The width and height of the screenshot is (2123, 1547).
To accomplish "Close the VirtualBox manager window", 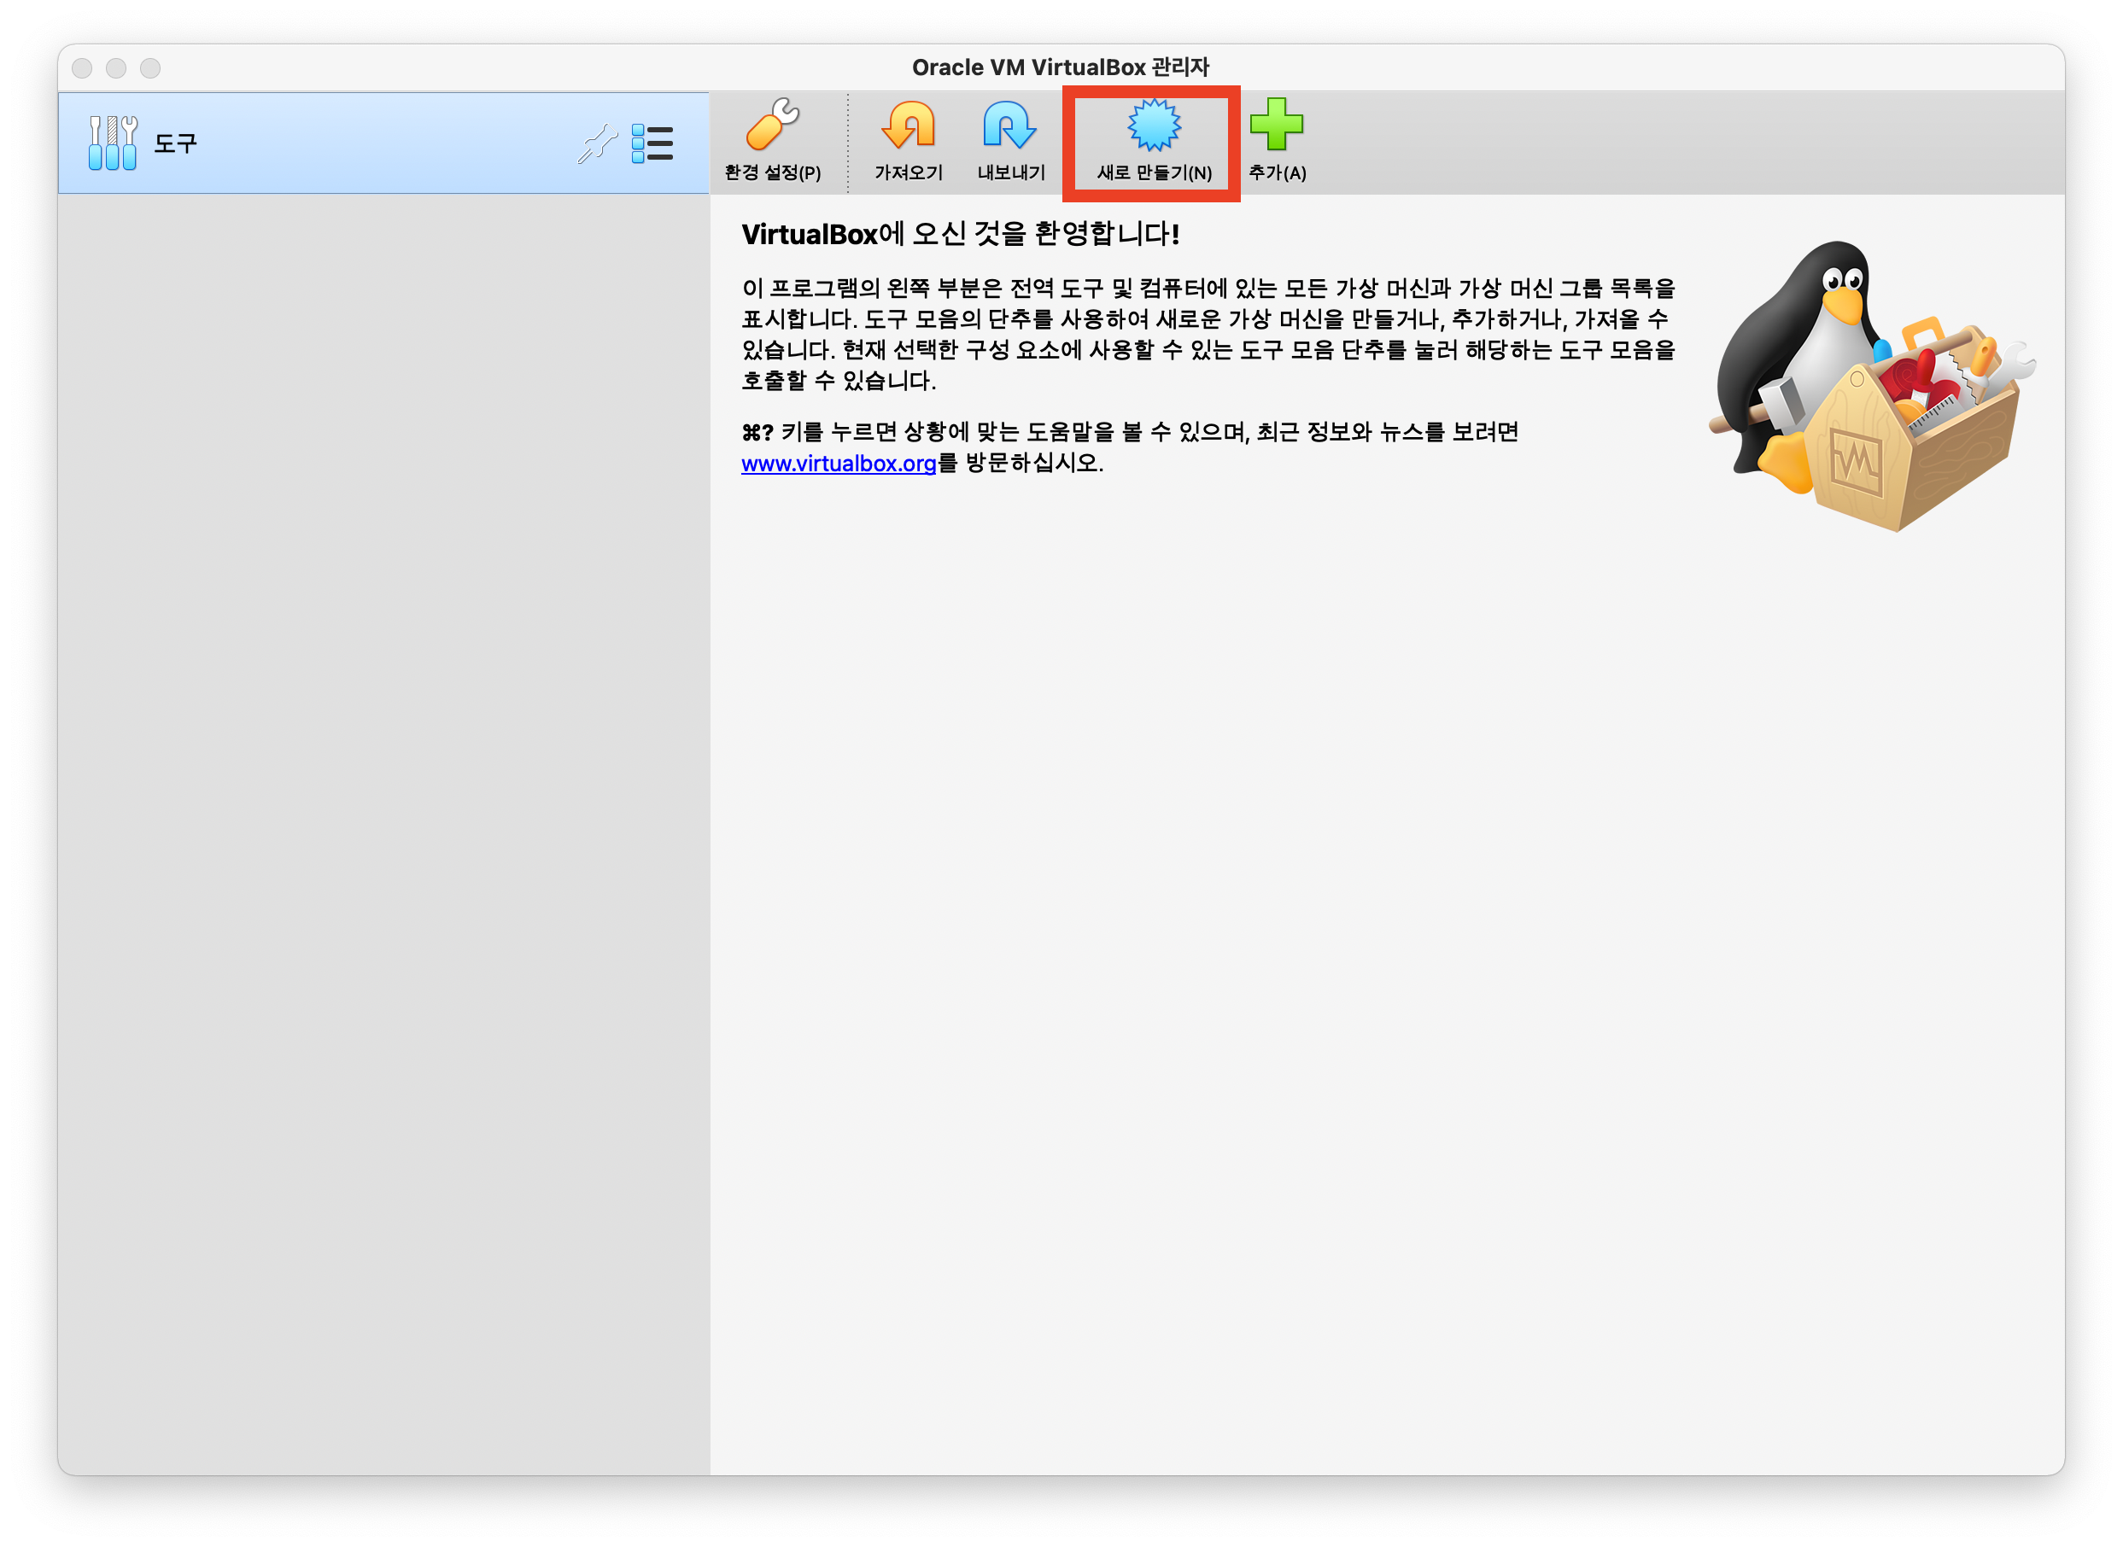I will 83,68.
